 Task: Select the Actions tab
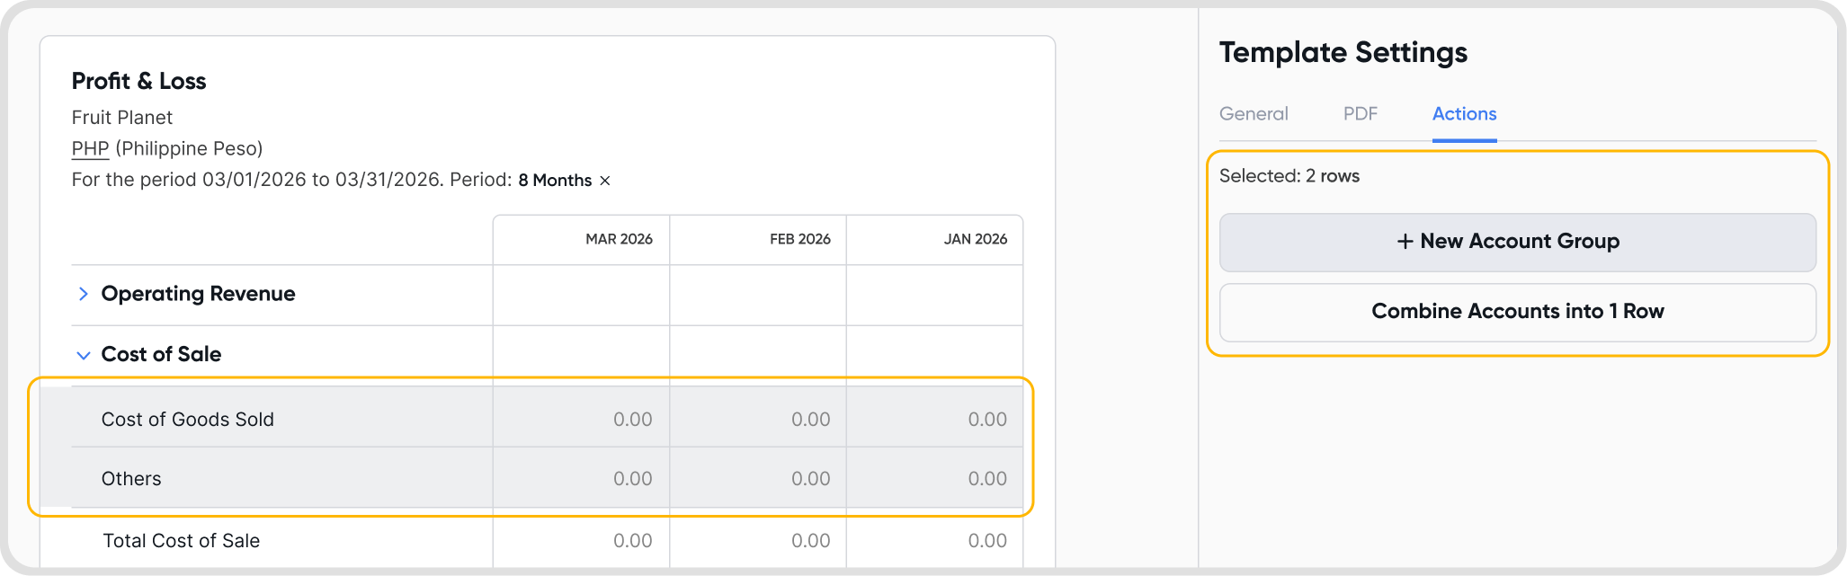1464,114
